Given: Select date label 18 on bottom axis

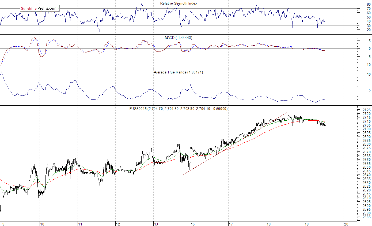Looking at the screenshot, I should (268, 224).
